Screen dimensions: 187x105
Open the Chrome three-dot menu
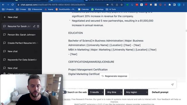click(x=184, y=5)
